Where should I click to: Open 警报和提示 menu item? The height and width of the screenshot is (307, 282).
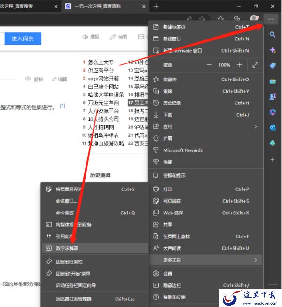[x=205, y=175]
